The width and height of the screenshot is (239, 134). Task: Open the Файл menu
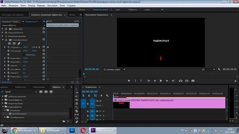(x=4, y=6)
